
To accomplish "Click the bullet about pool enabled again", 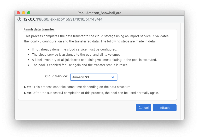I will [80, 65].
